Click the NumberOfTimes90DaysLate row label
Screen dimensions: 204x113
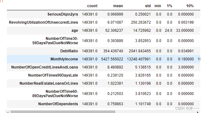[x=53, y=75]
